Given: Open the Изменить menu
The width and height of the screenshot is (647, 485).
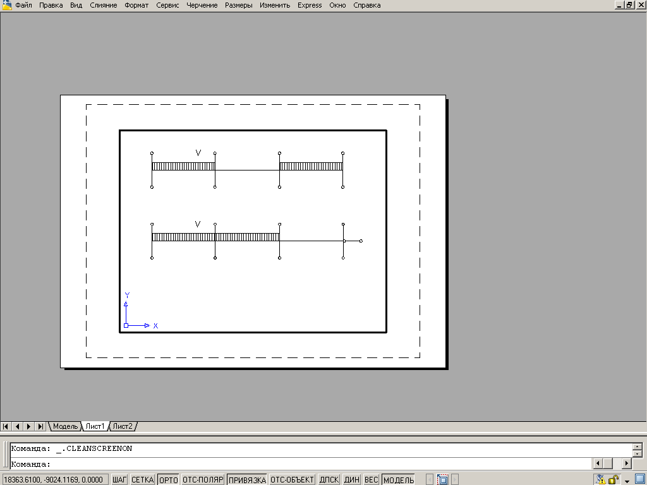Looking at the screenshot, I should [275, 5].
